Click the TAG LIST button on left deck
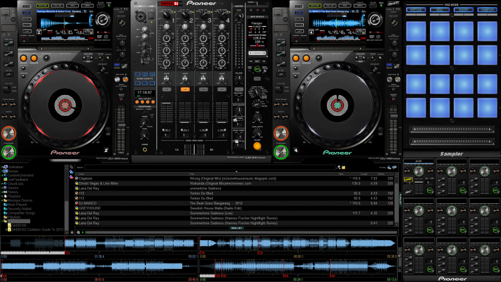The height and width of the screenshot is (282, 501). pyautogui.click(x=57, y=6)
